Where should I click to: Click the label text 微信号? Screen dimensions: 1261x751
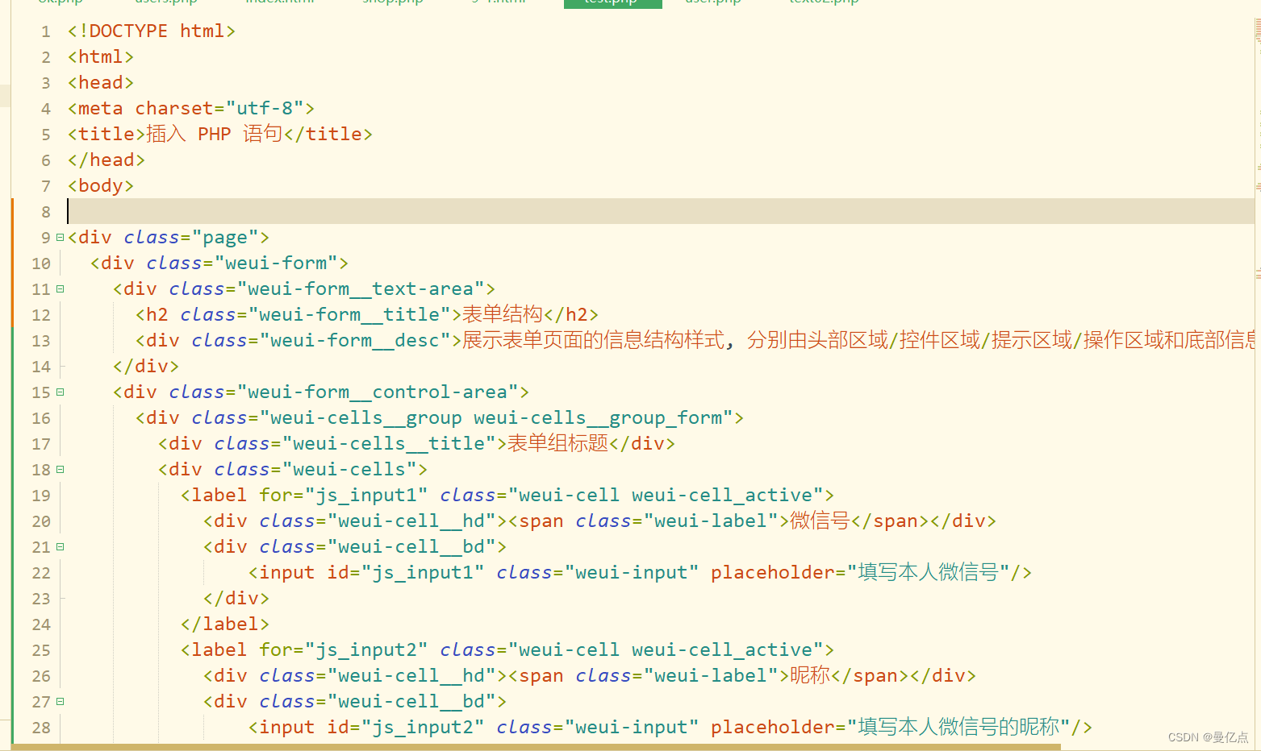click(x=820, y=521)
